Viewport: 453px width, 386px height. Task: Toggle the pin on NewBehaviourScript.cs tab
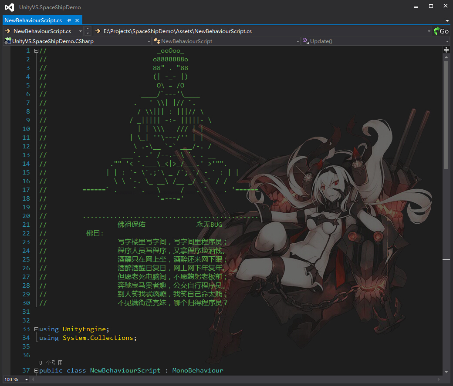69,20
